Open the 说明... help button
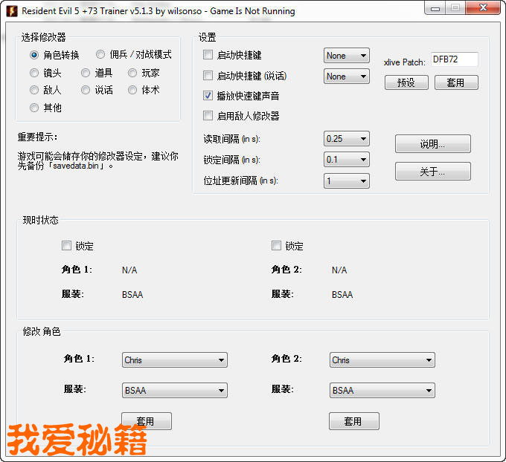The height and width of the screenshot is (462, 506). point(432,144)
